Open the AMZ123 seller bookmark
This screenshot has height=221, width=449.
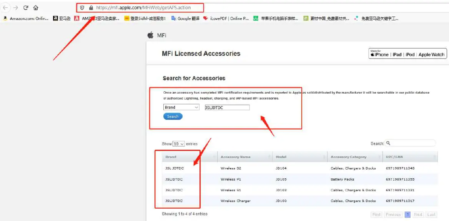(97, 18)
